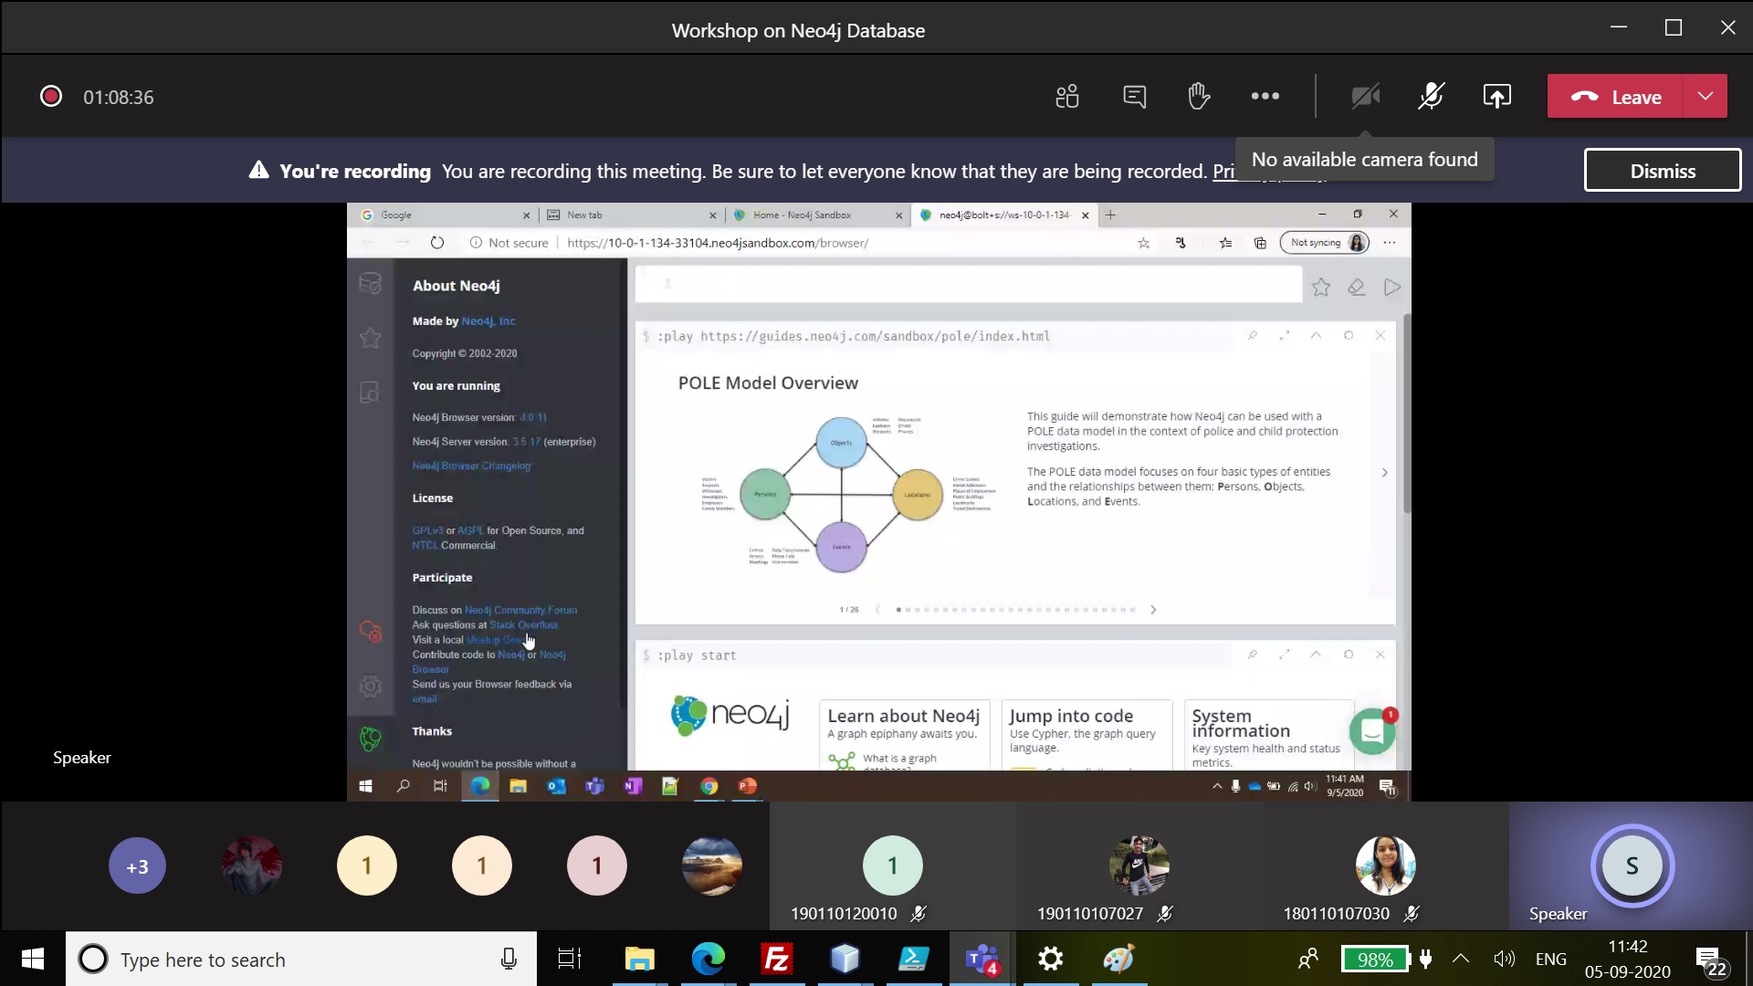Select participant 190110120010 tile
This screenshot has width=1753, height=986.
click(892, 865)
